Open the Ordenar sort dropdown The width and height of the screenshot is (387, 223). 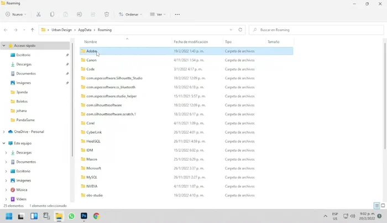(x=130, y=14)
